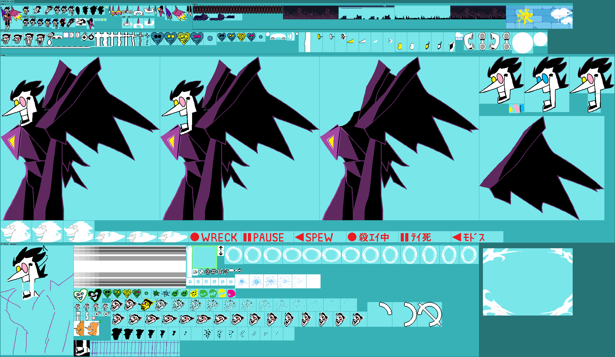
Task: Select the large blue heart with yellow eyes
Action: click(x=171, y=38)
